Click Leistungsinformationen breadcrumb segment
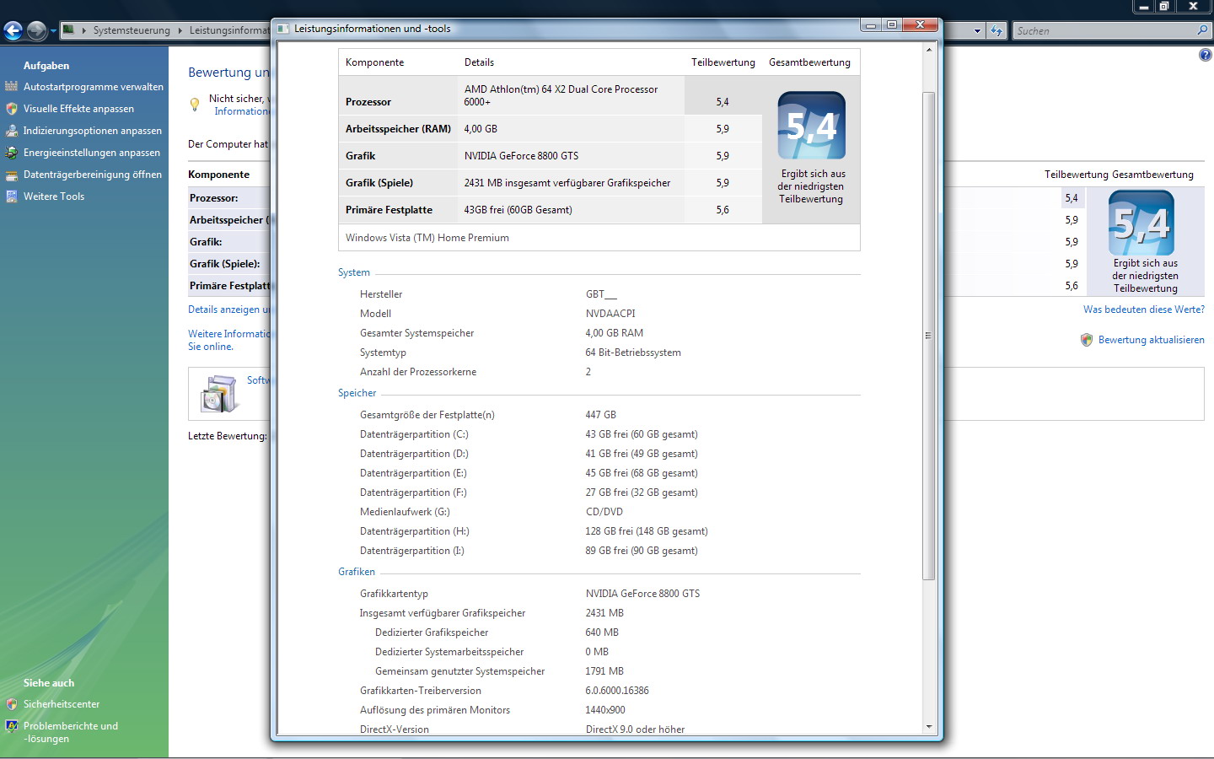This screenshot has height=759, width=1214. point(228,30)
